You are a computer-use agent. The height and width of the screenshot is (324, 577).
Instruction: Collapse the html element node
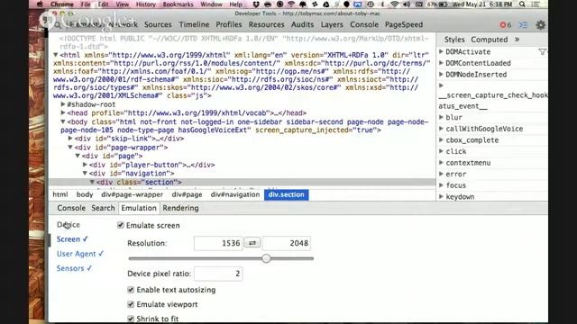[x=56, y=55]
